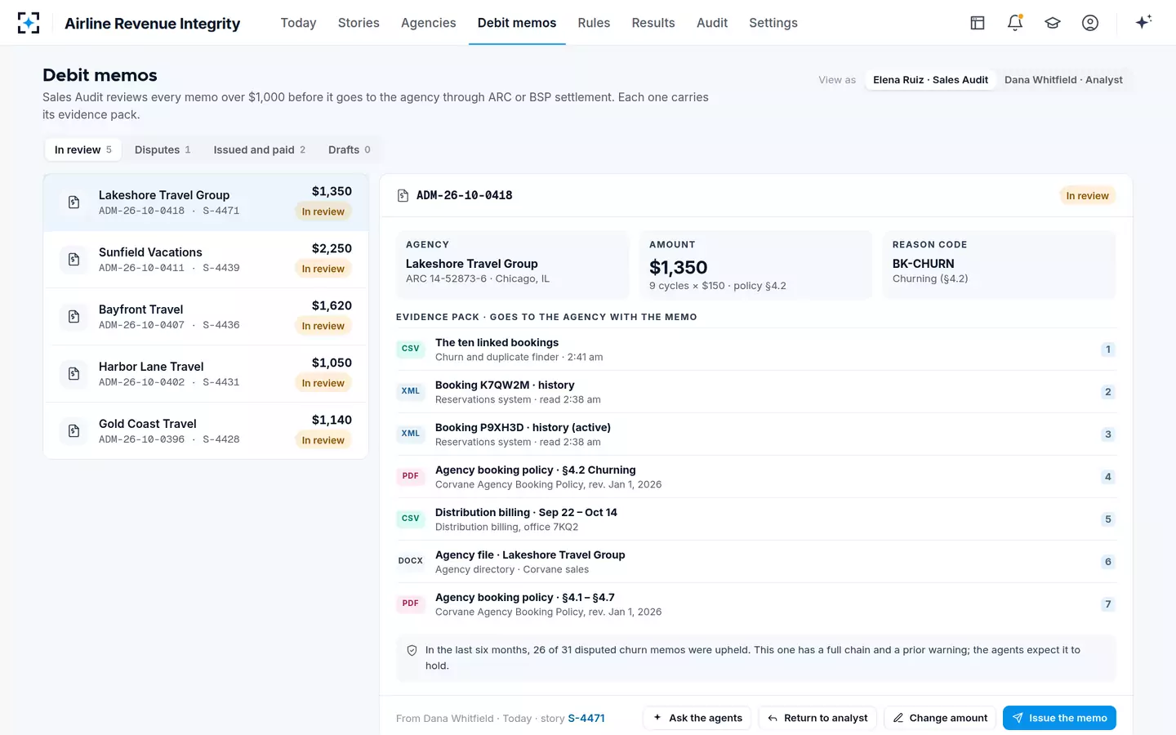
Task: Click the graduation cap learning icon
Action: tap(1053, 23)
